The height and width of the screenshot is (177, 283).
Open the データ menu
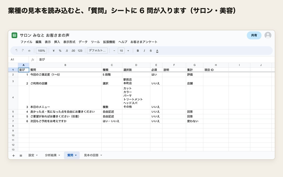83,42
